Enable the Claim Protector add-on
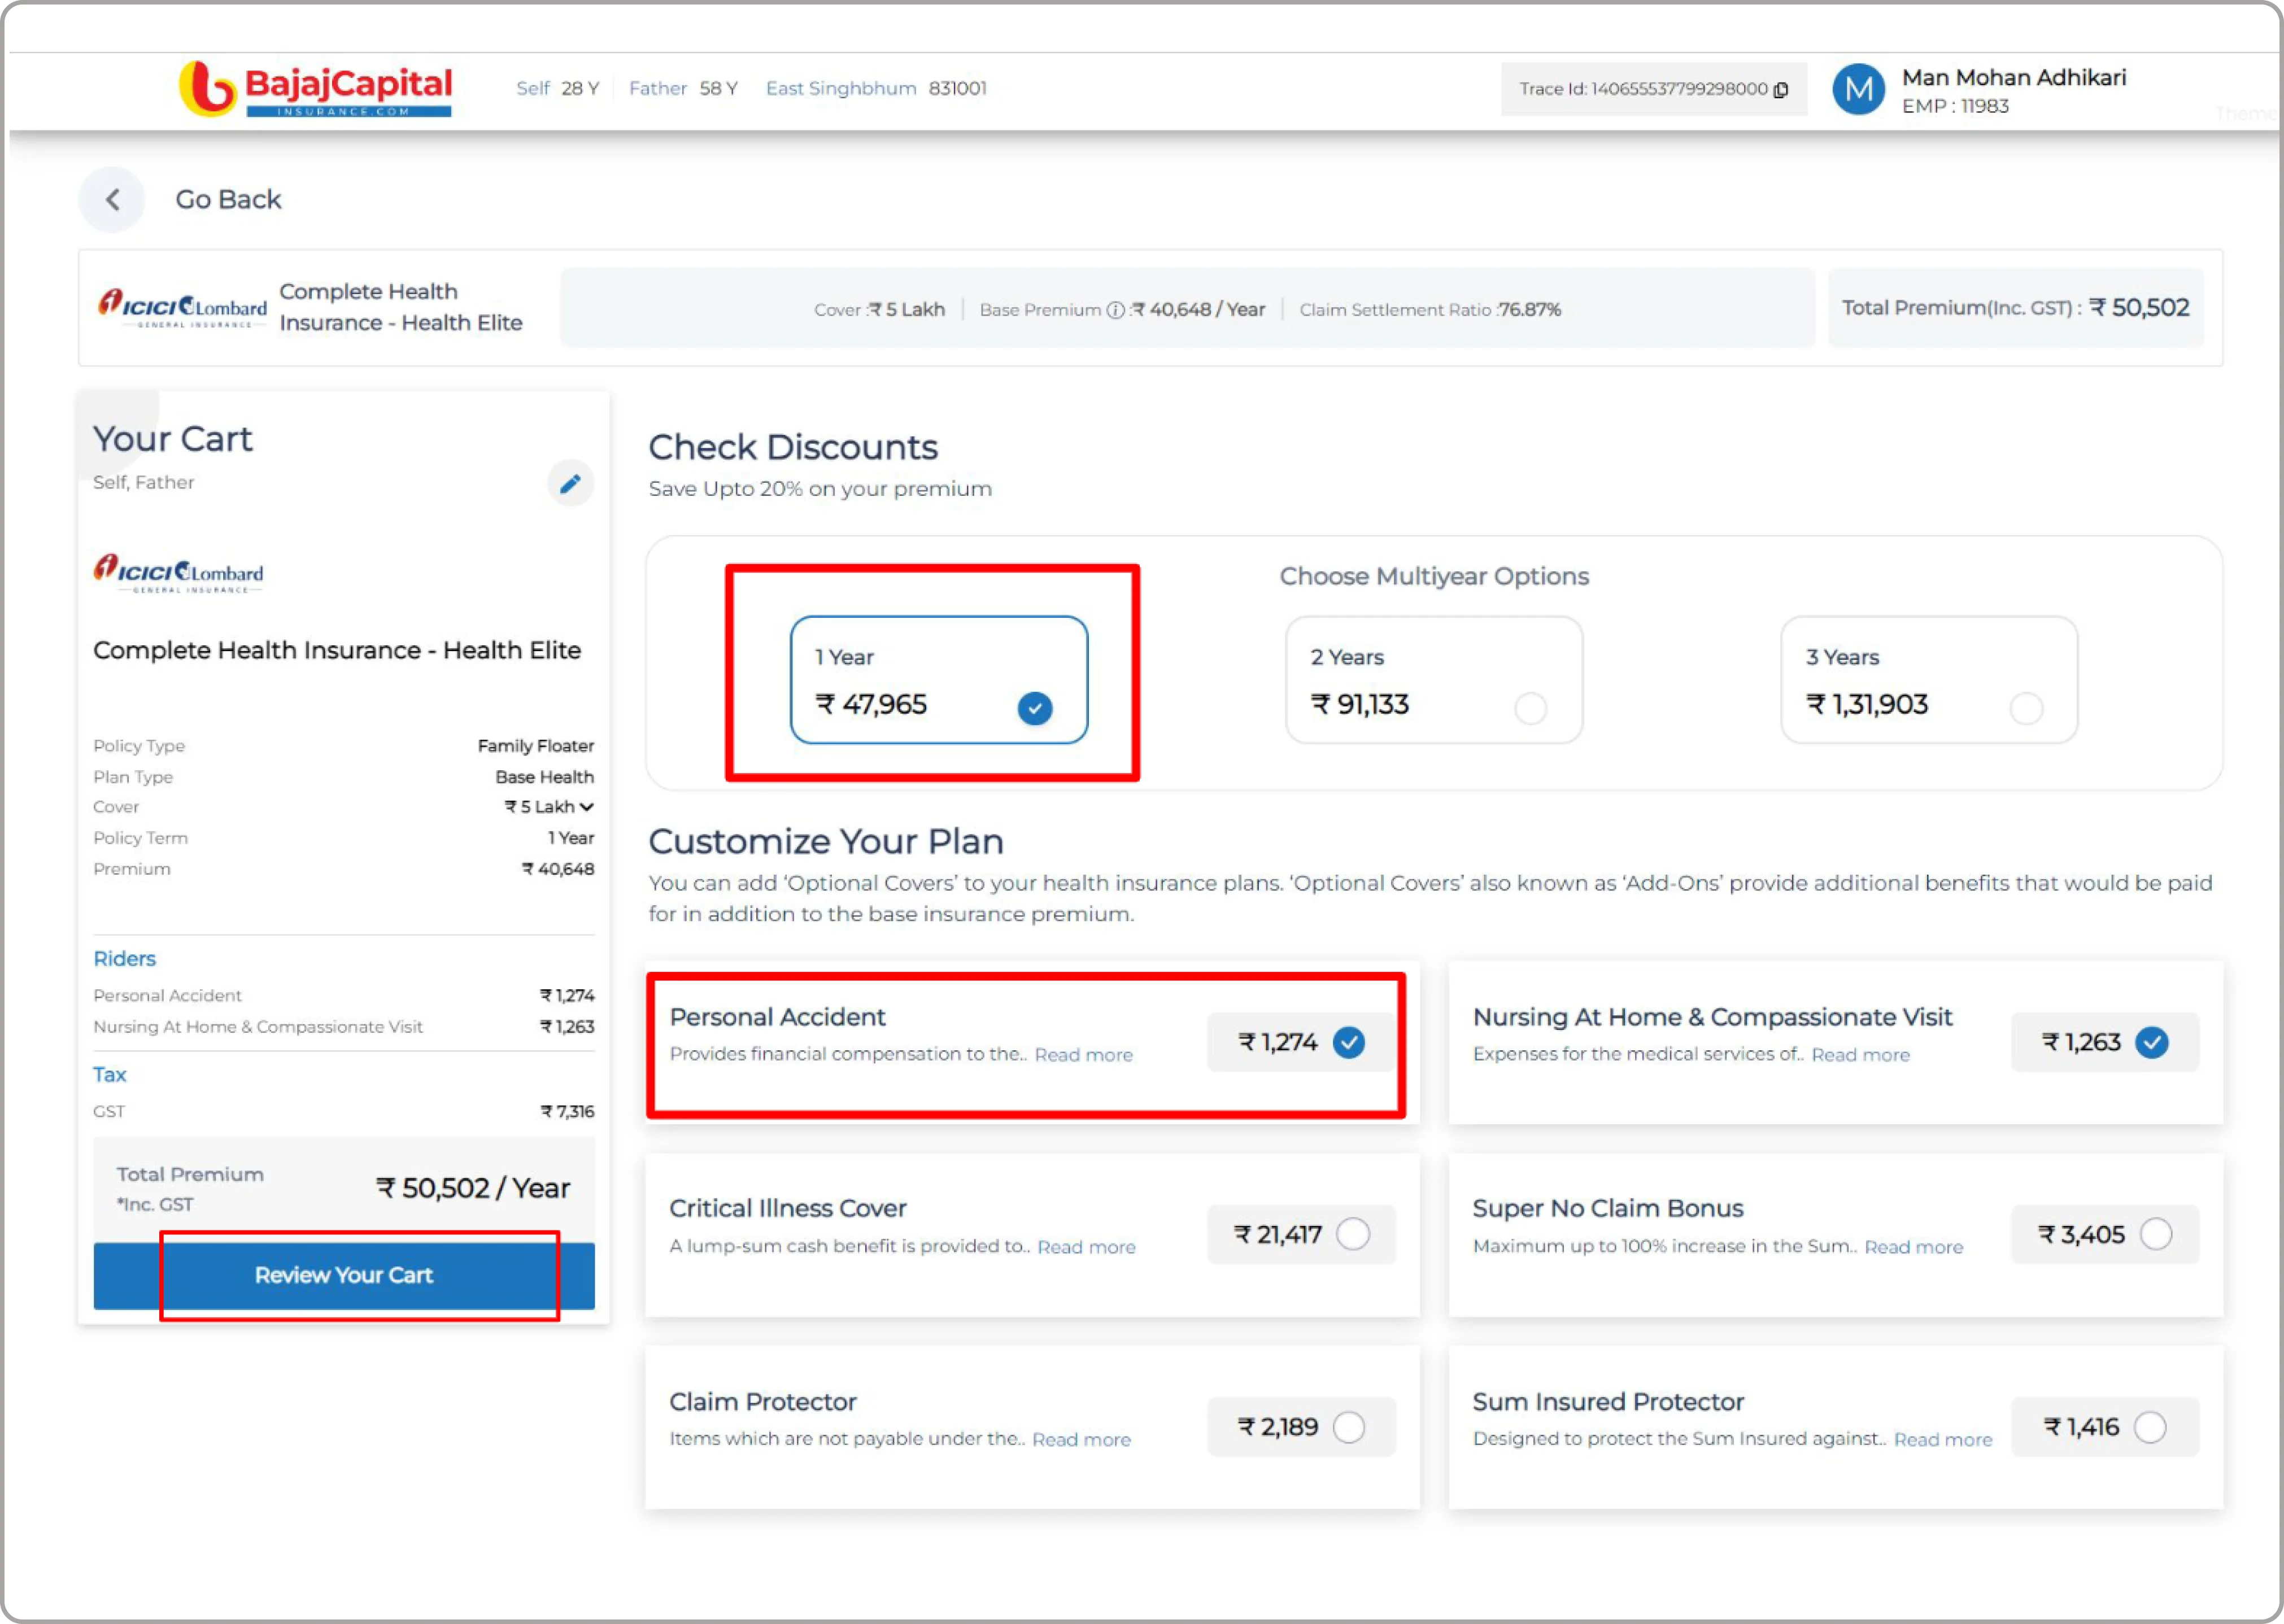2284x1624 pixels. [1348, 1427]
